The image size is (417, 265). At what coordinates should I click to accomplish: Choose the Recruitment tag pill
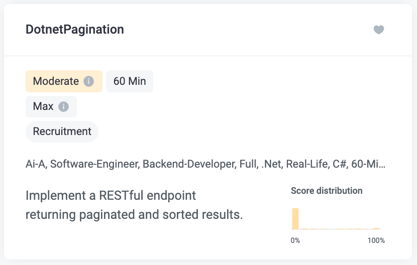point(62,131)
